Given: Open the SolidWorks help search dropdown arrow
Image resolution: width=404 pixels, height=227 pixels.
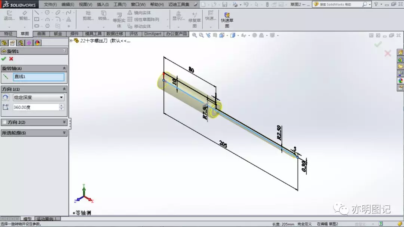Looking at the screenshot, I should coord(370,4).
